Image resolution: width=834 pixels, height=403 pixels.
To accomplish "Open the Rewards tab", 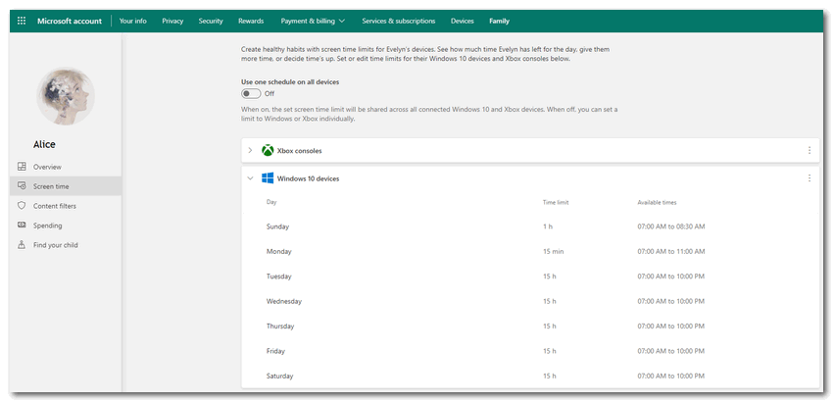I will pos(251,21).
